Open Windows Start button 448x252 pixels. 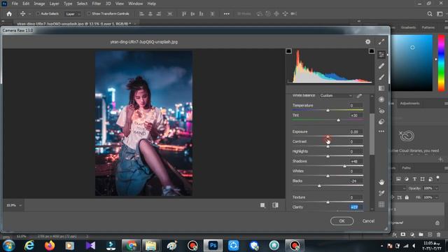click(x=8, y=246)
